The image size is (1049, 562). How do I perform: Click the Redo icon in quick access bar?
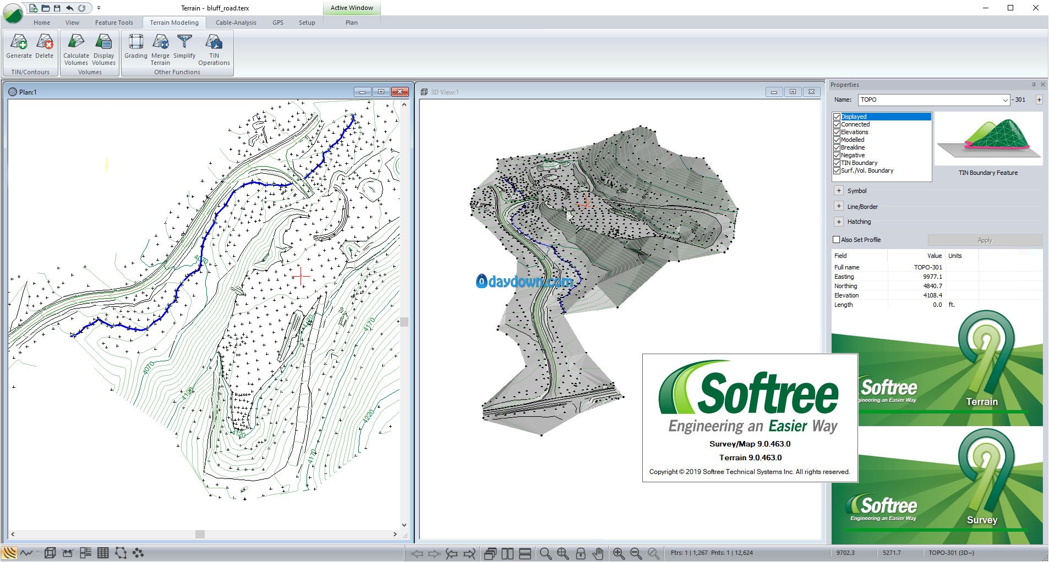point(81,8)
